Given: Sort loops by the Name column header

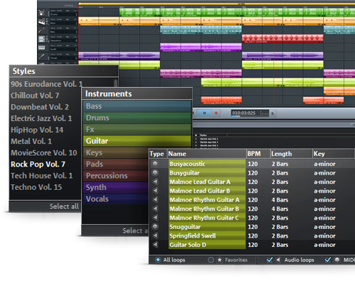Looking at the screenshot, I should tap(206, 154).
